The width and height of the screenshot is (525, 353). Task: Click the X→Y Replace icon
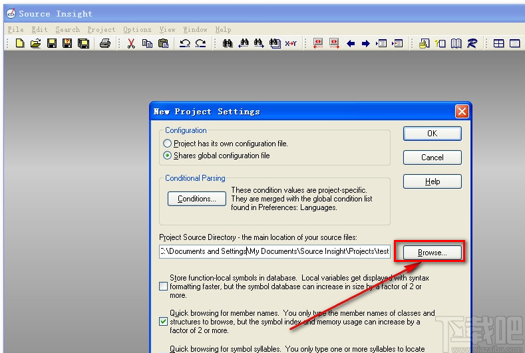(291, 43)
